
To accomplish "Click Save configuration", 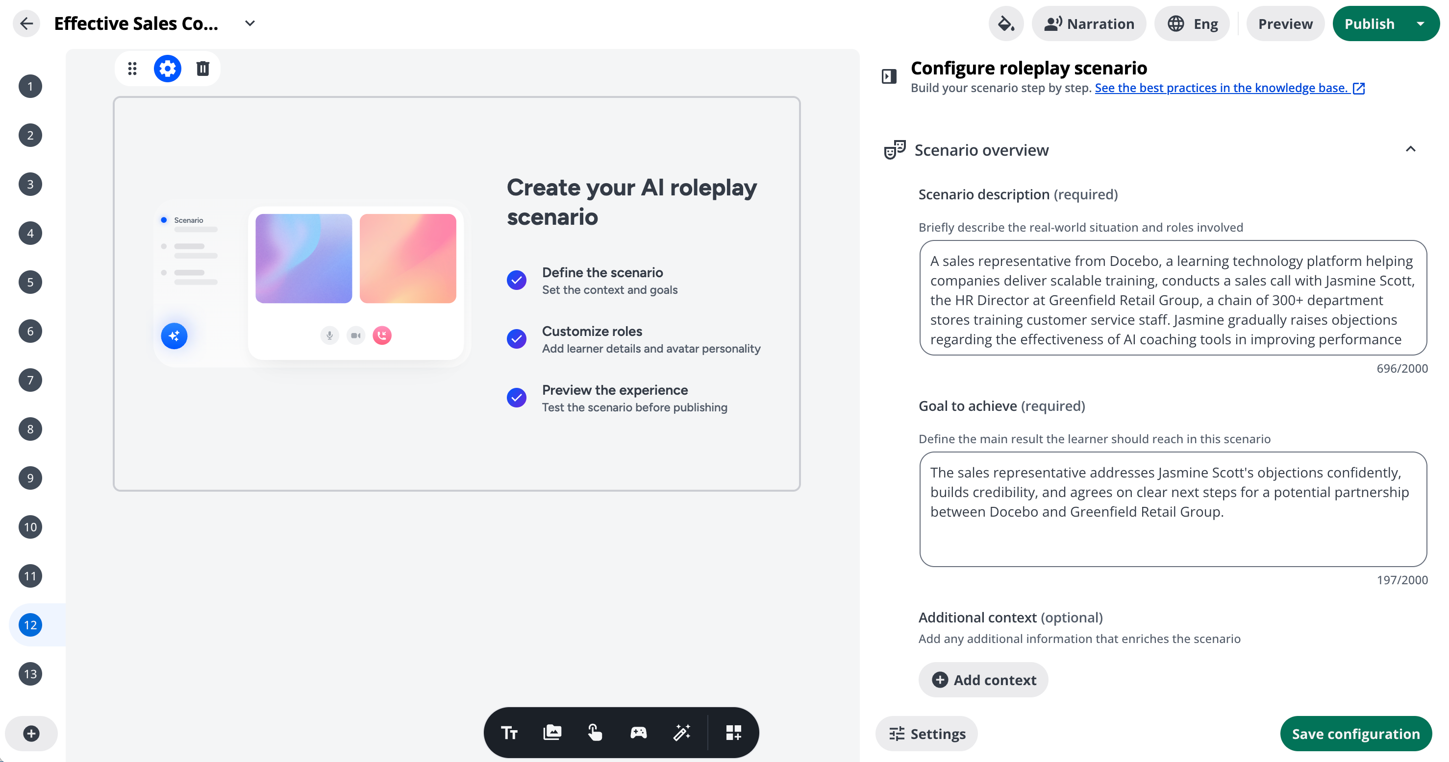I will click(1356, 733).
